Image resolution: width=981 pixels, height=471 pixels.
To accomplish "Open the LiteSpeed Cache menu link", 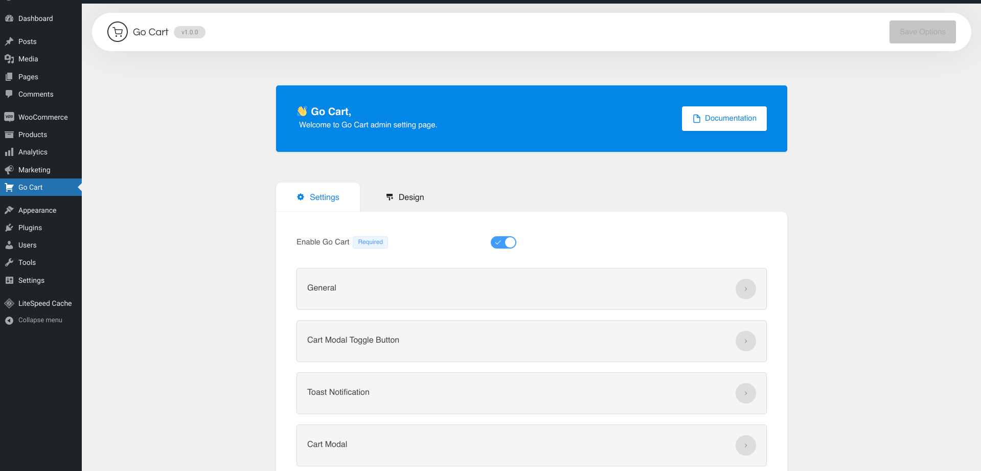I will tap(41, 303).
